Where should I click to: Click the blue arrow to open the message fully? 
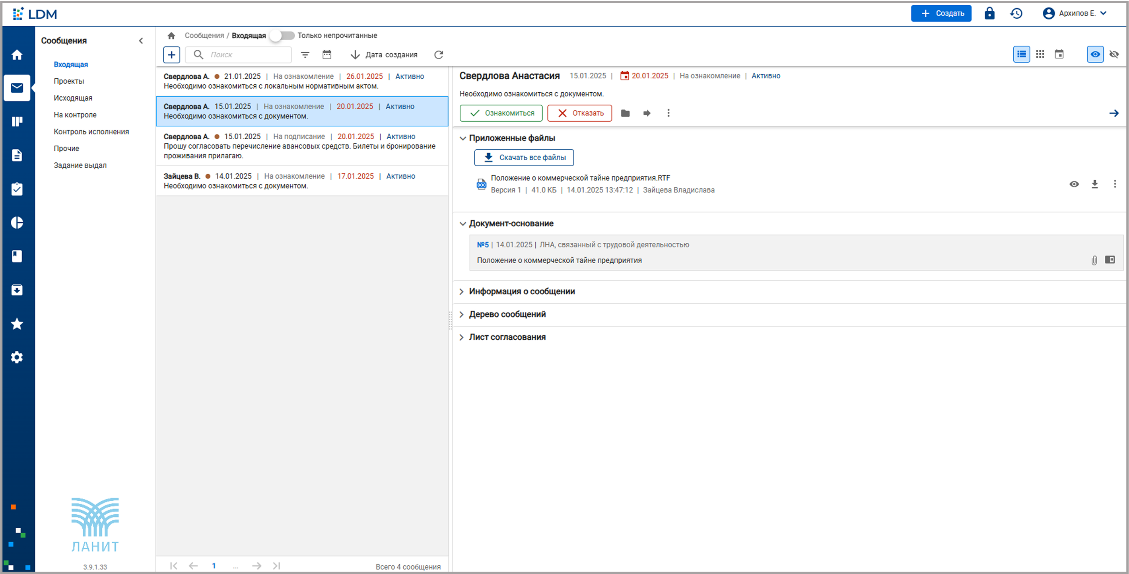coord(1114,113)
